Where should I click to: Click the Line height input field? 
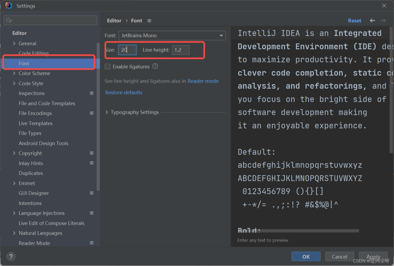pyautogui.click(x=181, y=50)
